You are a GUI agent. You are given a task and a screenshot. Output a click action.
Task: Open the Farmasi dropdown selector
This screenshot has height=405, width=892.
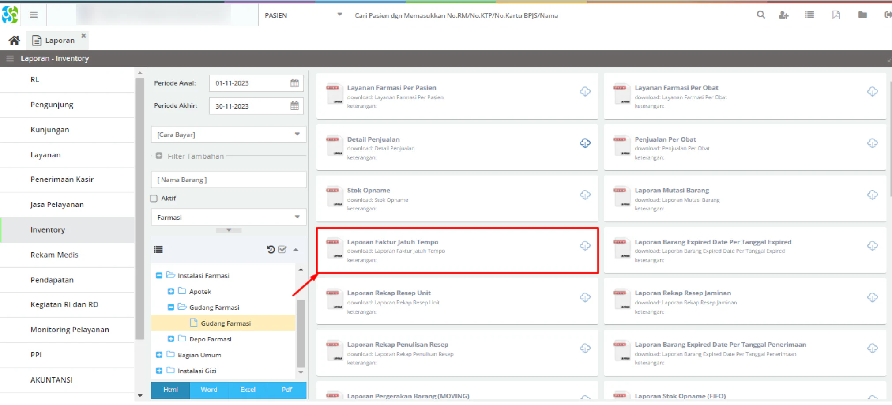(x=228, y=217)
